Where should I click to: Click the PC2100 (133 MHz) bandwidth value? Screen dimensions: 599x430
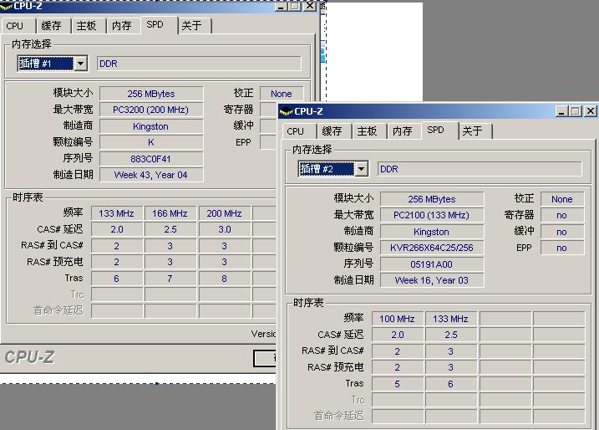pos(432,215)
